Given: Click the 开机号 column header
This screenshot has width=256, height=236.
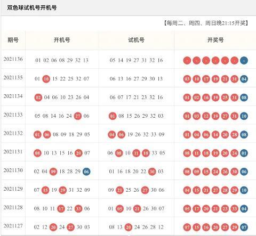Looking at the screenshot, I should (x=62, y=40).
